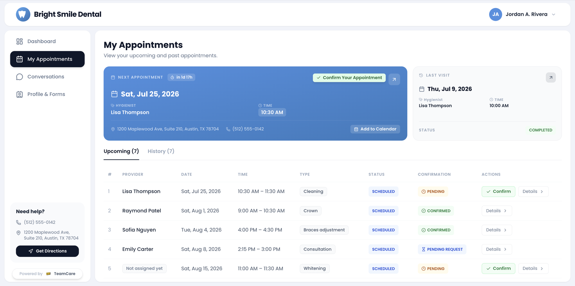This screenshot has height=286, width=575.
Task: Click the Conversations speech bubble icon
Action: 19,77
